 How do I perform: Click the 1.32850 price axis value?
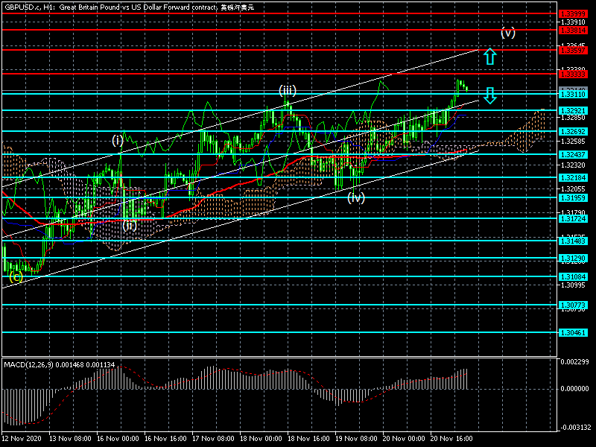coord(573,118)
